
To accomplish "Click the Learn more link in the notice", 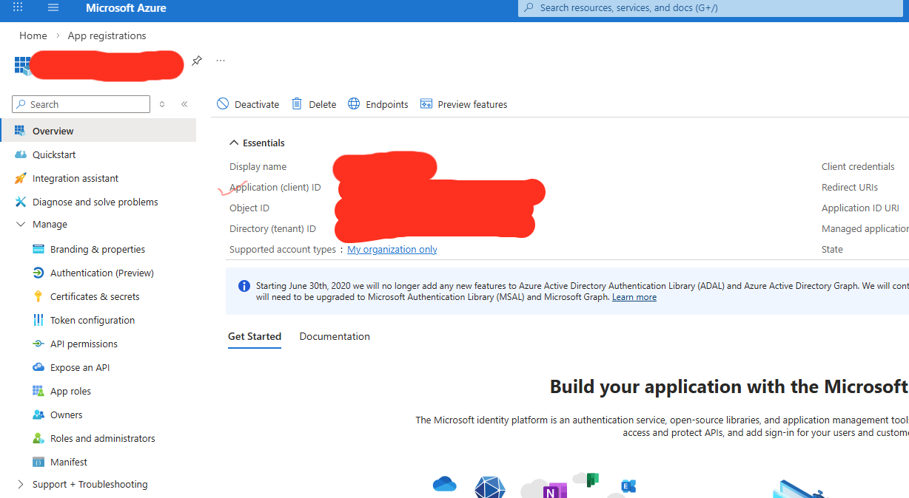I will click(x=634, y=297).
